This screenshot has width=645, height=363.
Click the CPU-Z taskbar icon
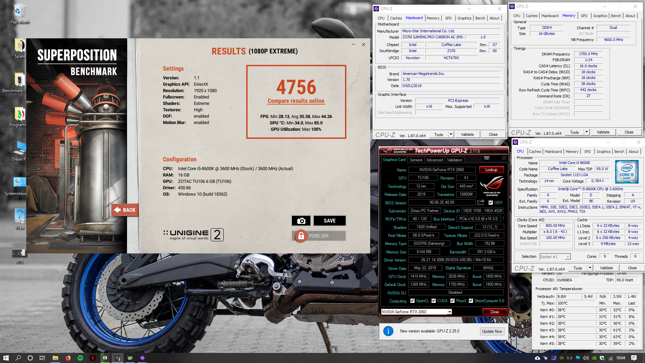142,358
